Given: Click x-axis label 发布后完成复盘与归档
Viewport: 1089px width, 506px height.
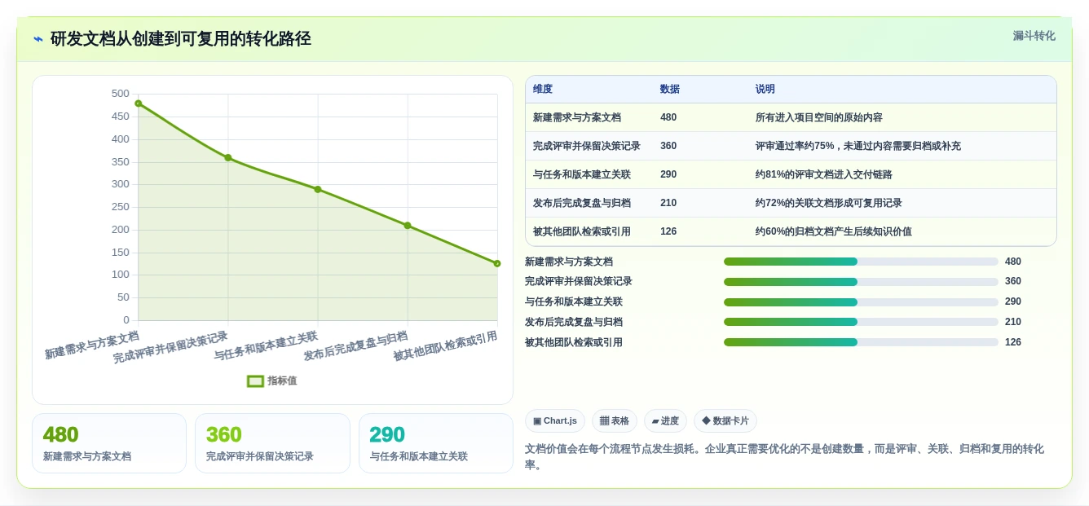Looking at the screenshot, I should 355,346.
